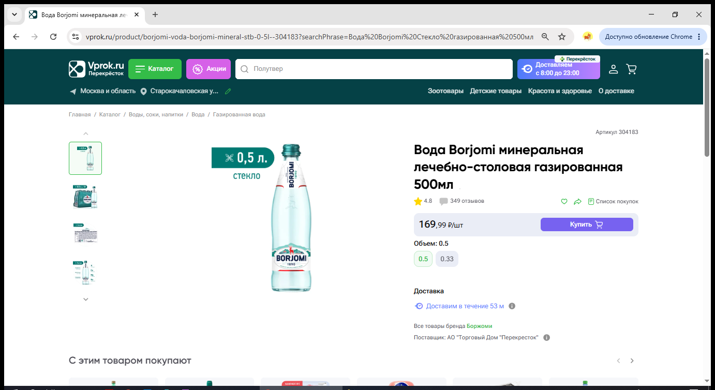Select the 0.33 volume option
Screen dimensions: 715x390
coord(447,259)
